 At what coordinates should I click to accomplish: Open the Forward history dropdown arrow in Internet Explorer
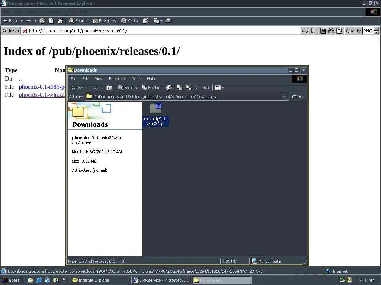point(35,21)
